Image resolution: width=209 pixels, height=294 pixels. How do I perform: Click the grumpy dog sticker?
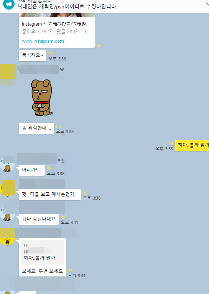point(41,97)
